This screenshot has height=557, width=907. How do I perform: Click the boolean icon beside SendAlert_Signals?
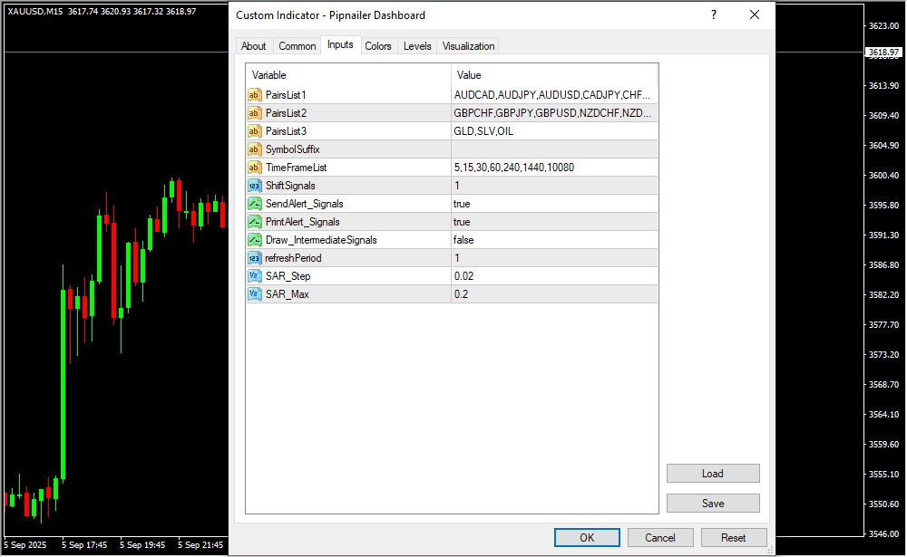pyautogui.click(x=255, y=204)
